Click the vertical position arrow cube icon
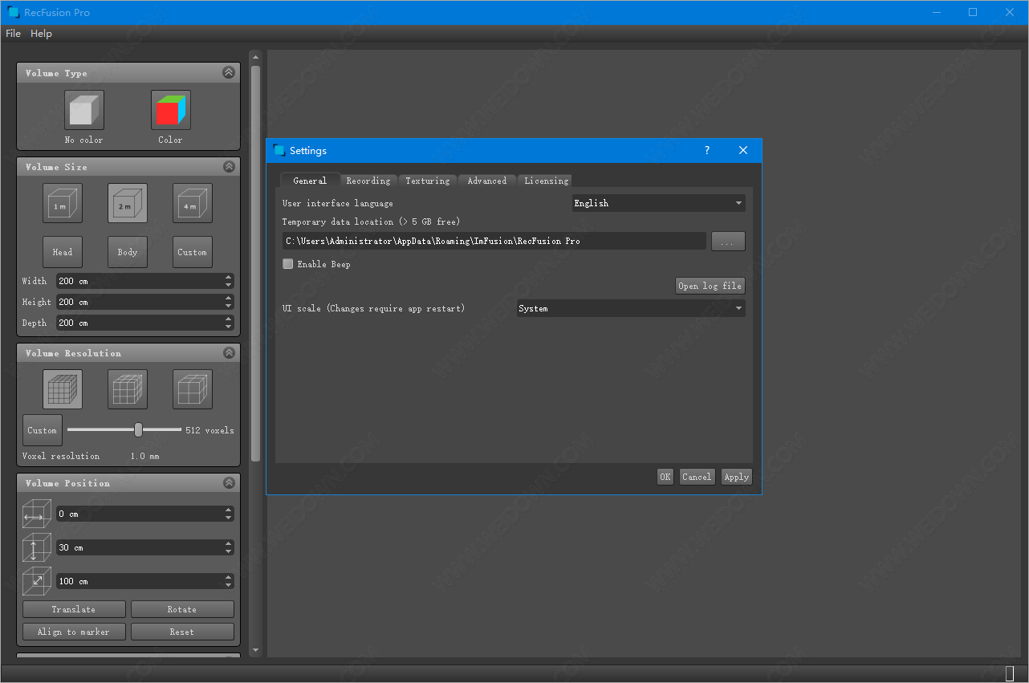This screenshot has width=1029, height=683. [37, 547]
